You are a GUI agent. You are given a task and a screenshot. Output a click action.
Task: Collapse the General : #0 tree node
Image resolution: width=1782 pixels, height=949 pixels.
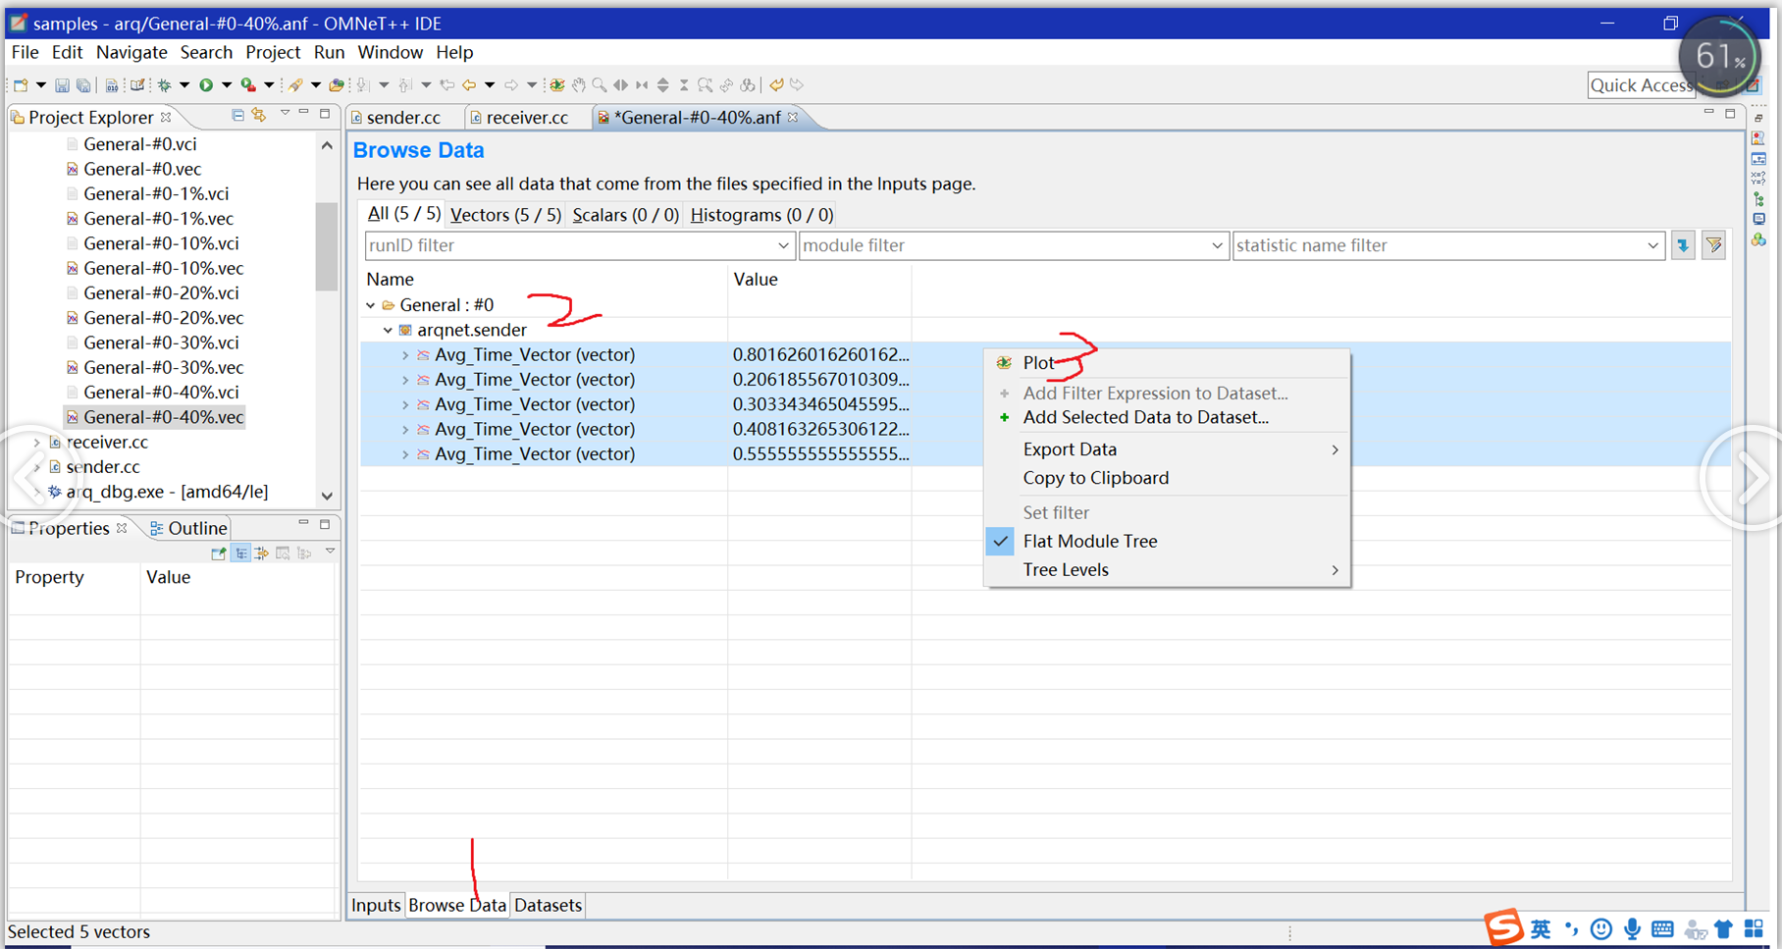pos(371,305)
